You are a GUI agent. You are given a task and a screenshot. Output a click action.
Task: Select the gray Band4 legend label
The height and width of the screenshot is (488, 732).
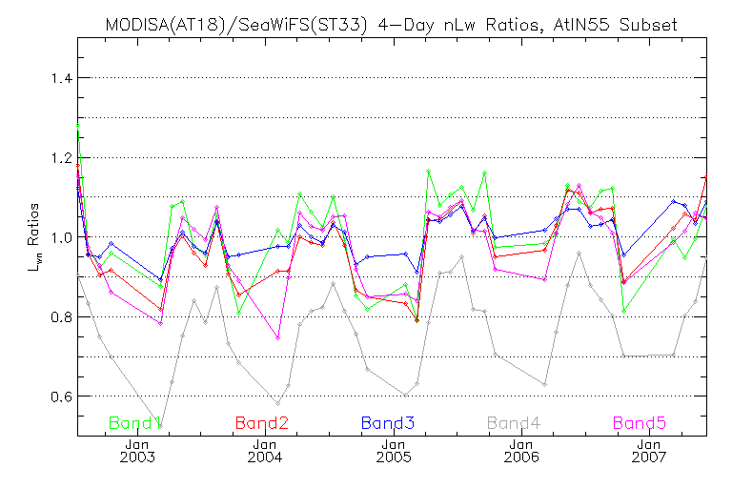click(x=514, y=423)
